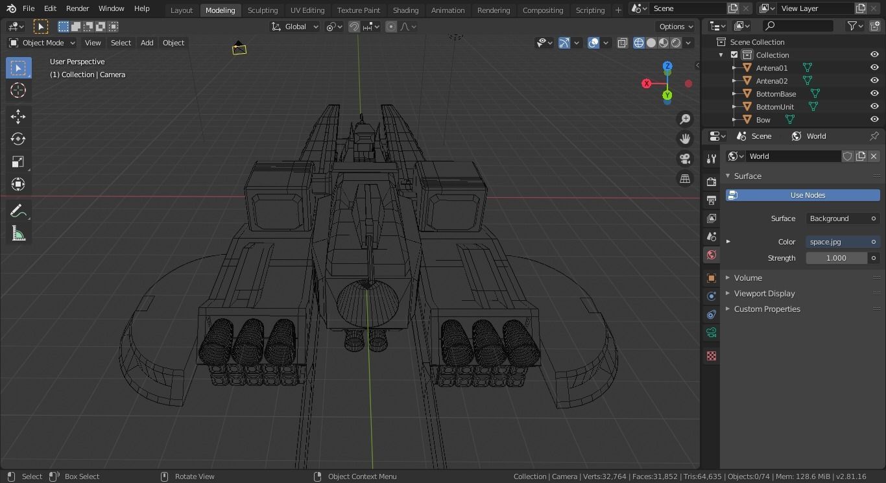The width and height of the screenshot is (886, 483).
Task: Click the zoom magnifier icon in viewport
Action: pos(685,119)
